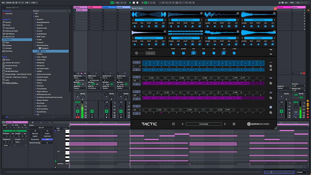The height and width of the screenshot is (175, 311).
Task: Toggle loop icon for second sequencer row
Action: tap(271, 78)
